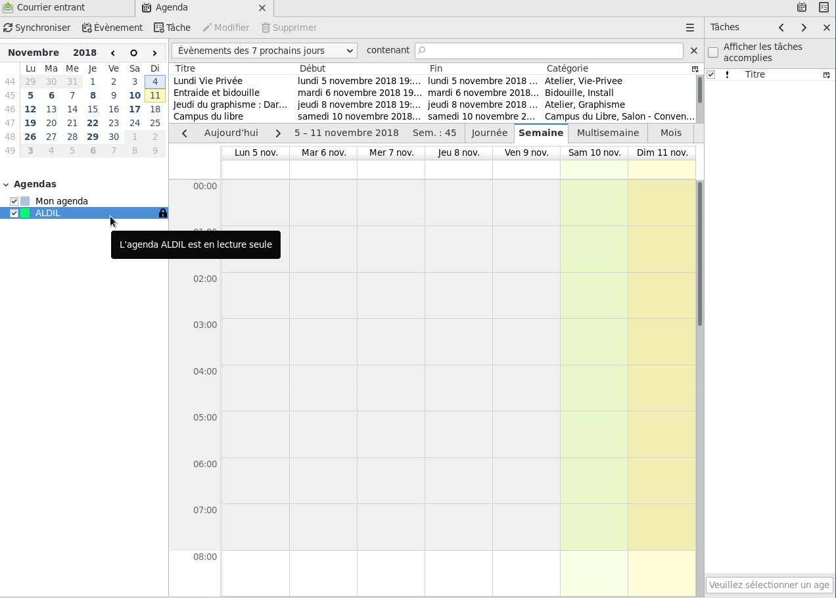Open the Novembre month selector

click(34, 53)
